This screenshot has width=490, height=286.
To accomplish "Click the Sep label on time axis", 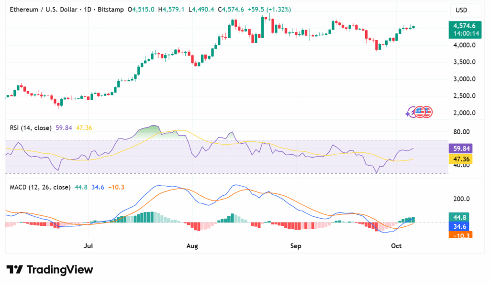I will tap(296, 246).
